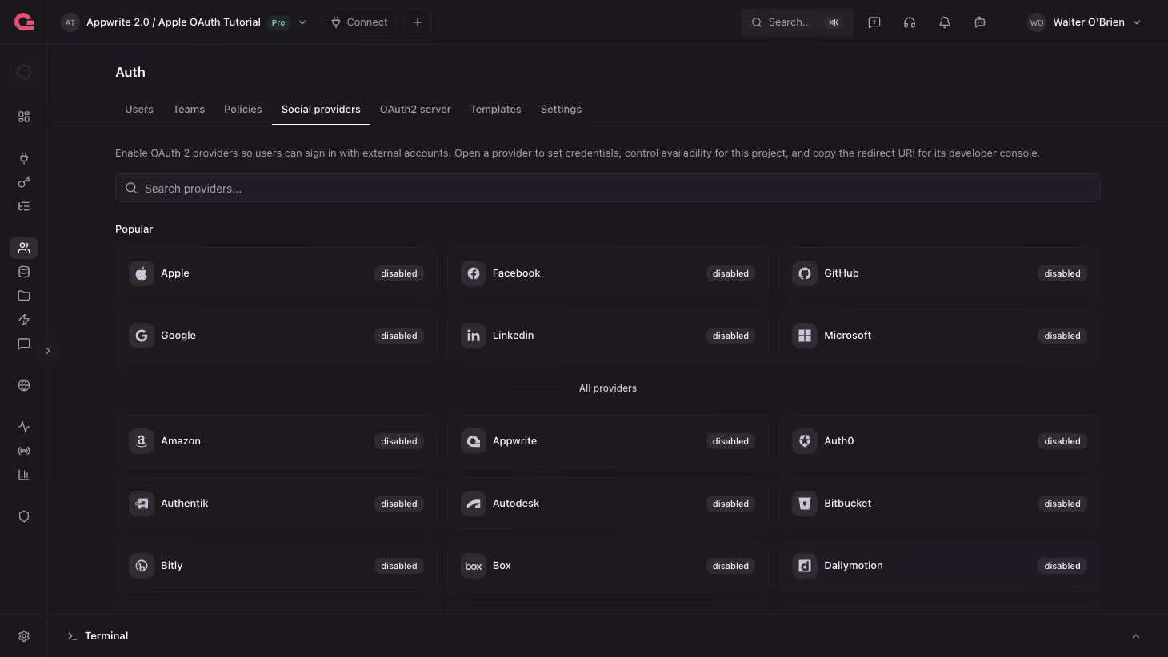Go to the OAuth2 server tab
This screenshot has height=657, width=1168.
pyautogui.click(x=415, y=109)
